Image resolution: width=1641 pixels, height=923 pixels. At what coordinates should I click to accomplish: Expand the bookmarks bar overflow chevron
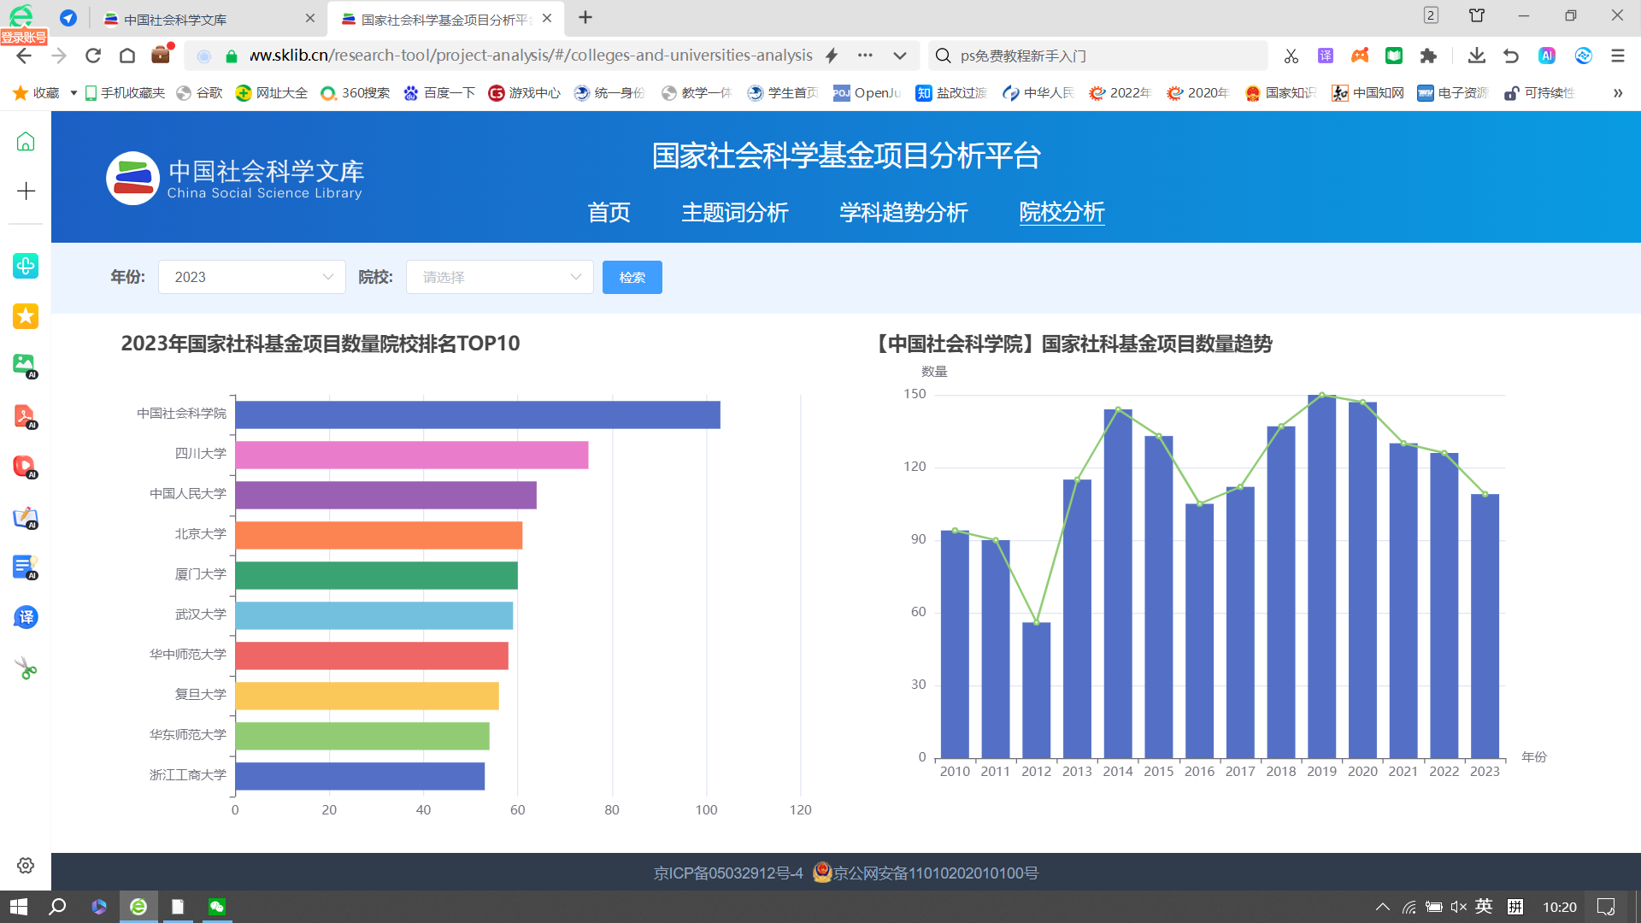tap(1618, 93)
